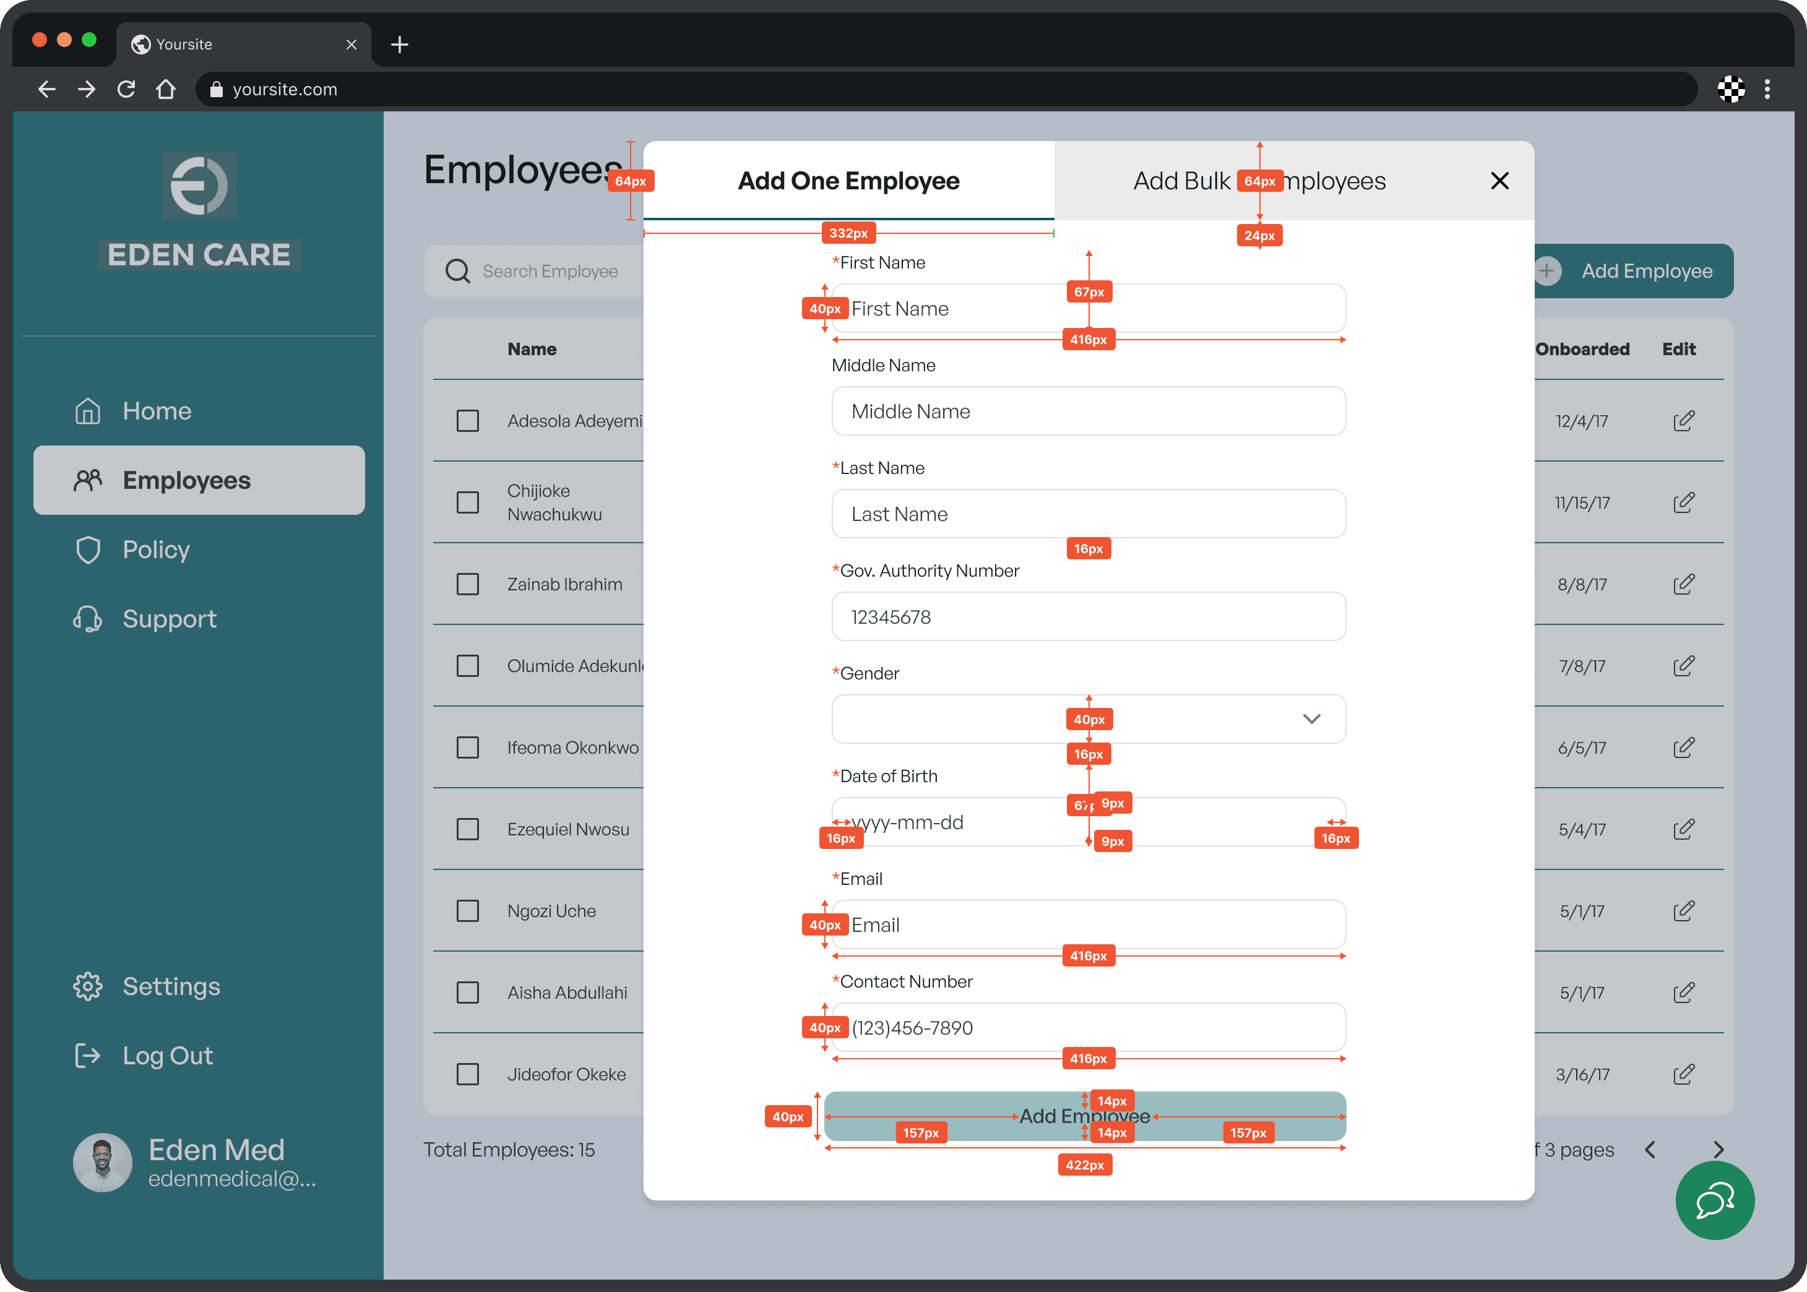Open browser three-dot menu
This screenshot has width=1807, height=1292.
coord(1767,89)
